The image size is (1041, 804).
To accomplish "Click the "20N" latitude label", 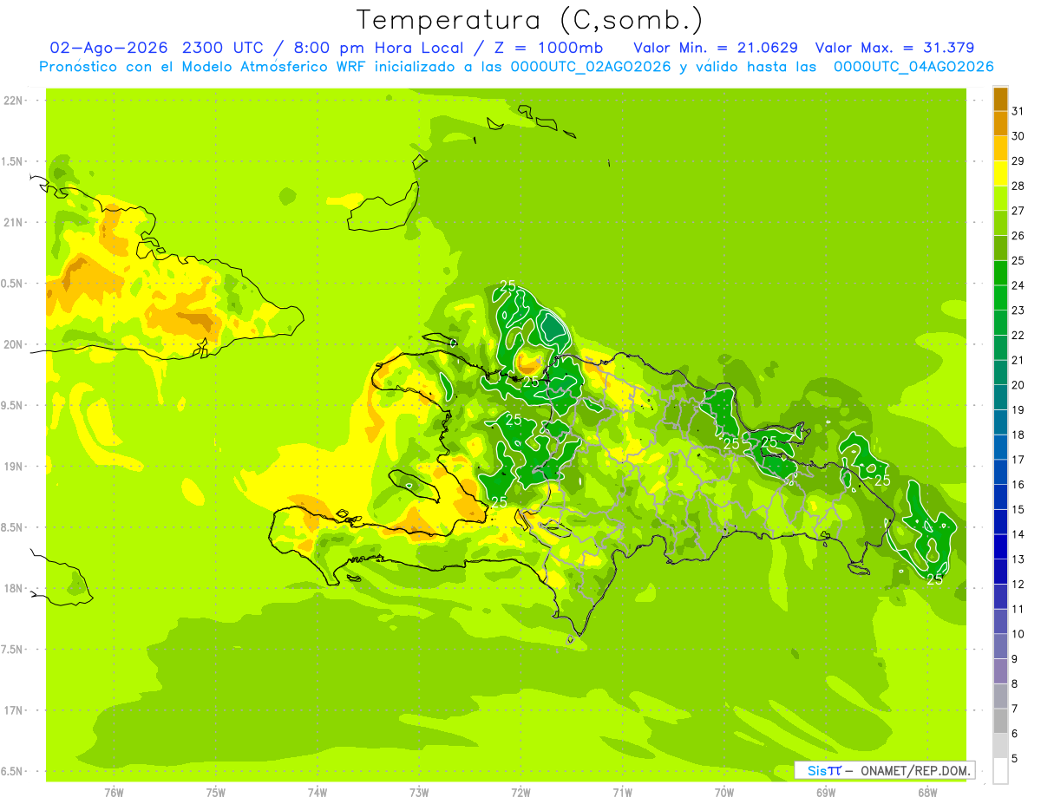I will point(15,344).
